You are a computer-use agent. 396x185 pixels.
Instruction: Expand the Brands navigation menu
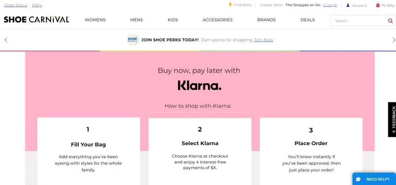click(x=267, y=20)
